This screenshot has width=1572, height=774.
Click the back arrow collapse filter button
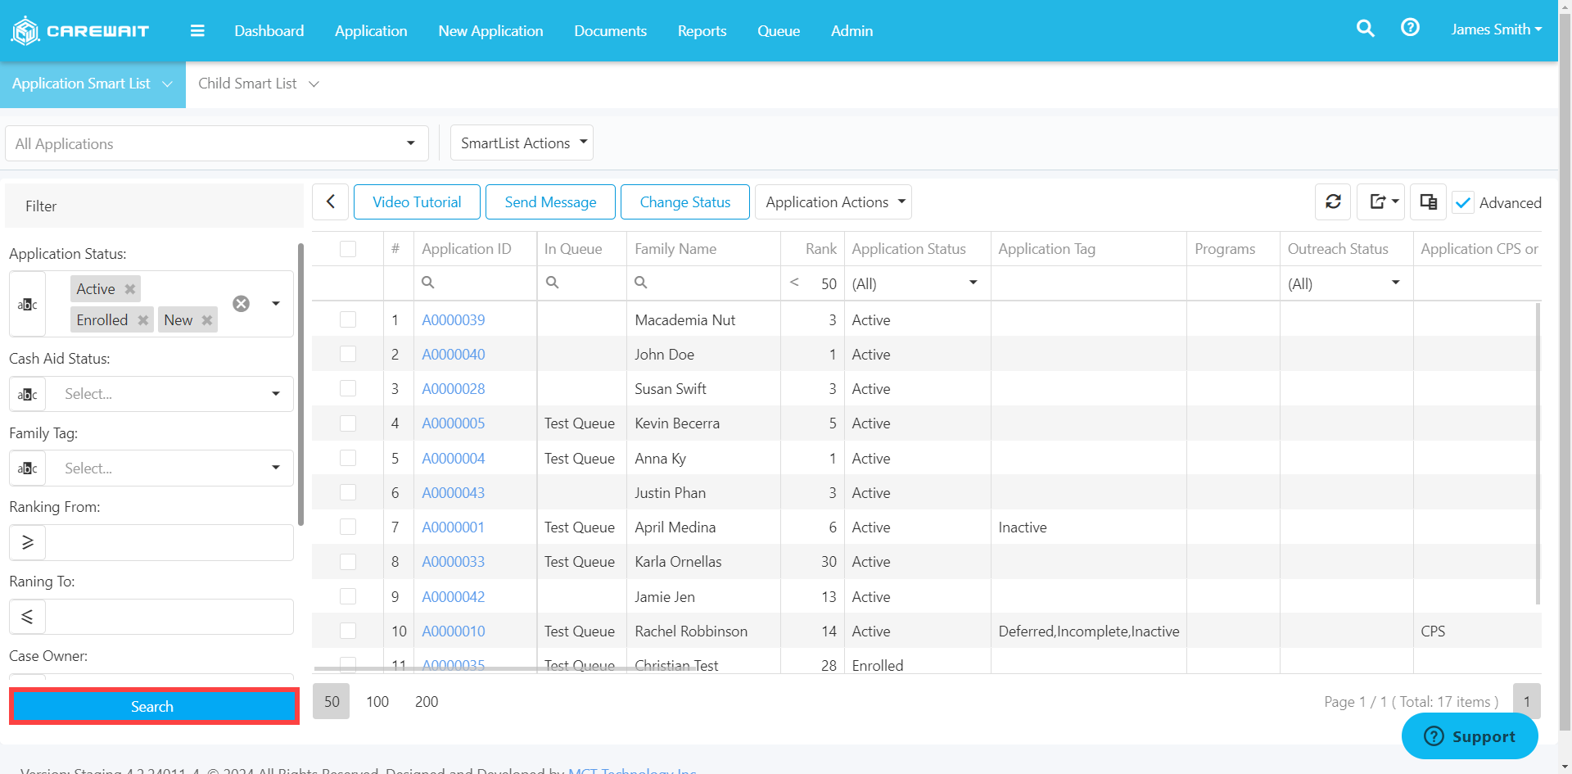(331, 201)
